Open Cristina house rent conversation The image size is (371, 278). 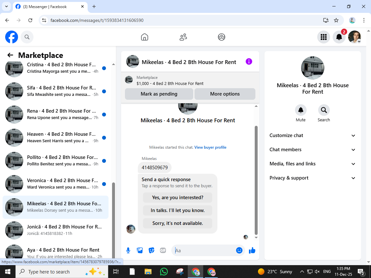pyautogui.click(x=55, y=68)
